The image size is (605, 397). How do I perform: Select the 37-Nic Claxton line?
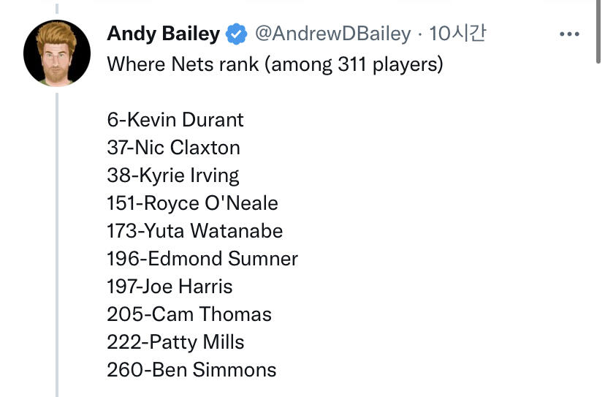pos(173,147)
